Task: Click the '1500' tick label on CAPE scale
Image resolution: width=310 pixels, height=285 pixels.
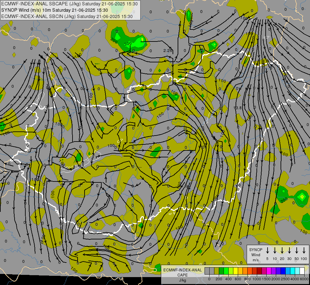Action: pos(266,279)
